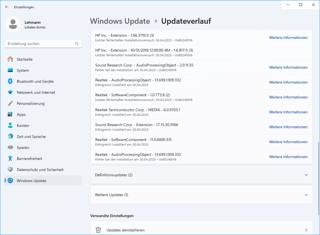Image resolution: width=320 pixels, height=235 pixels.
Task: Select the Apps category label
Action: coord(21,114)
